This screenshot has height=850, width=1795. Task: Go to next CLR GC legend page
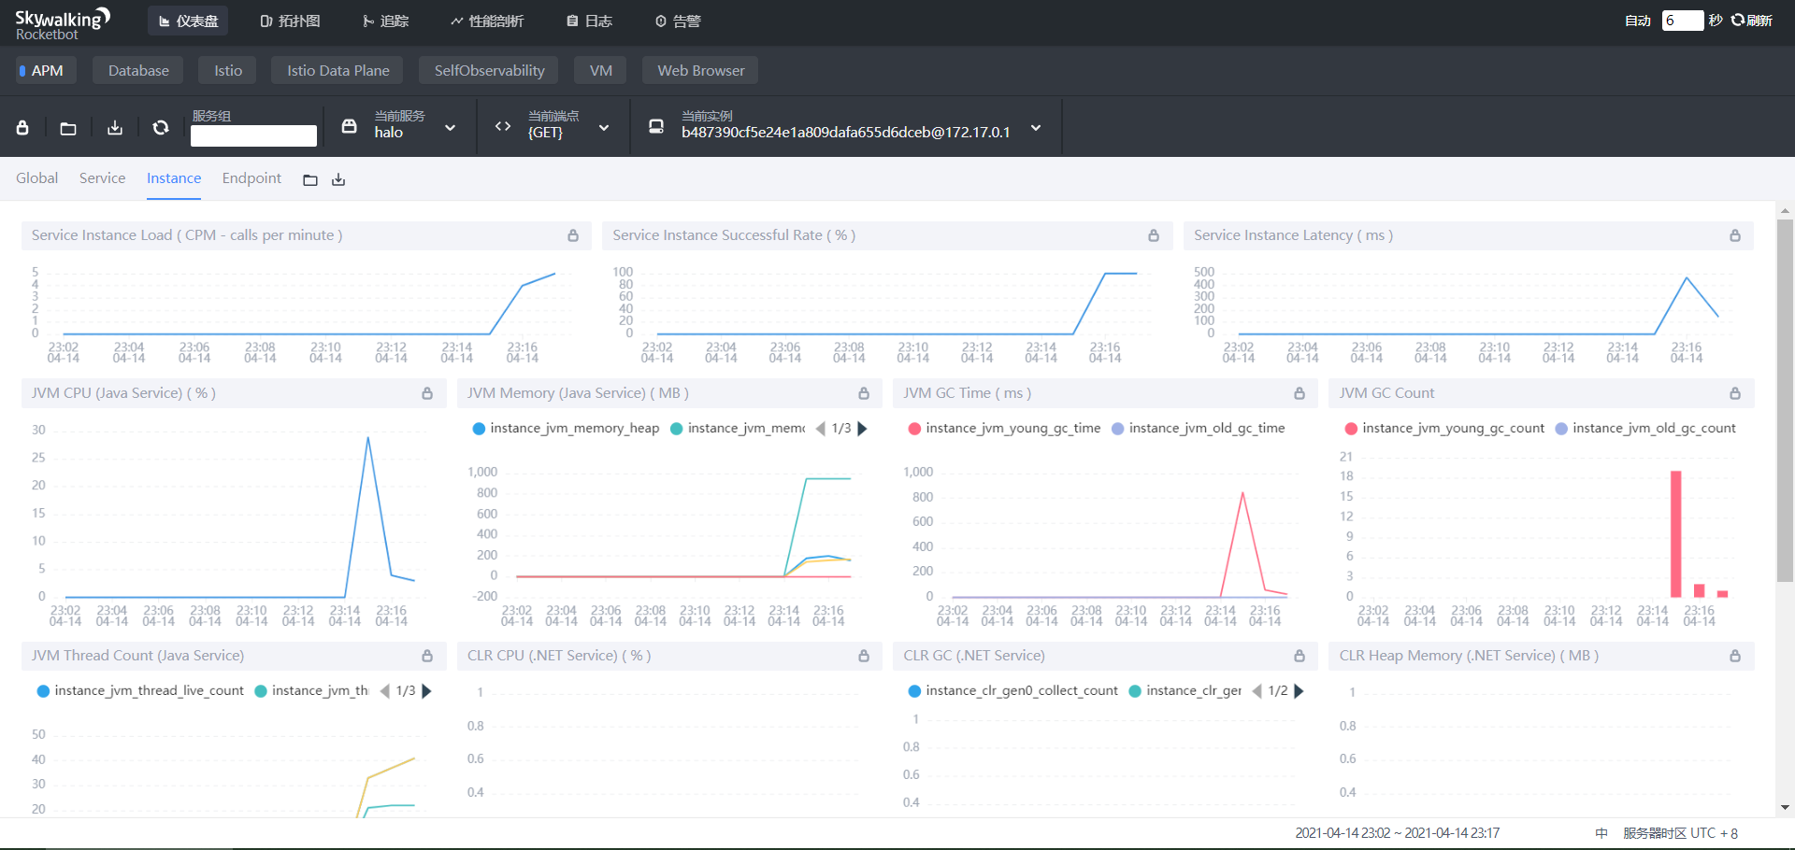(x=1299, y=691)
